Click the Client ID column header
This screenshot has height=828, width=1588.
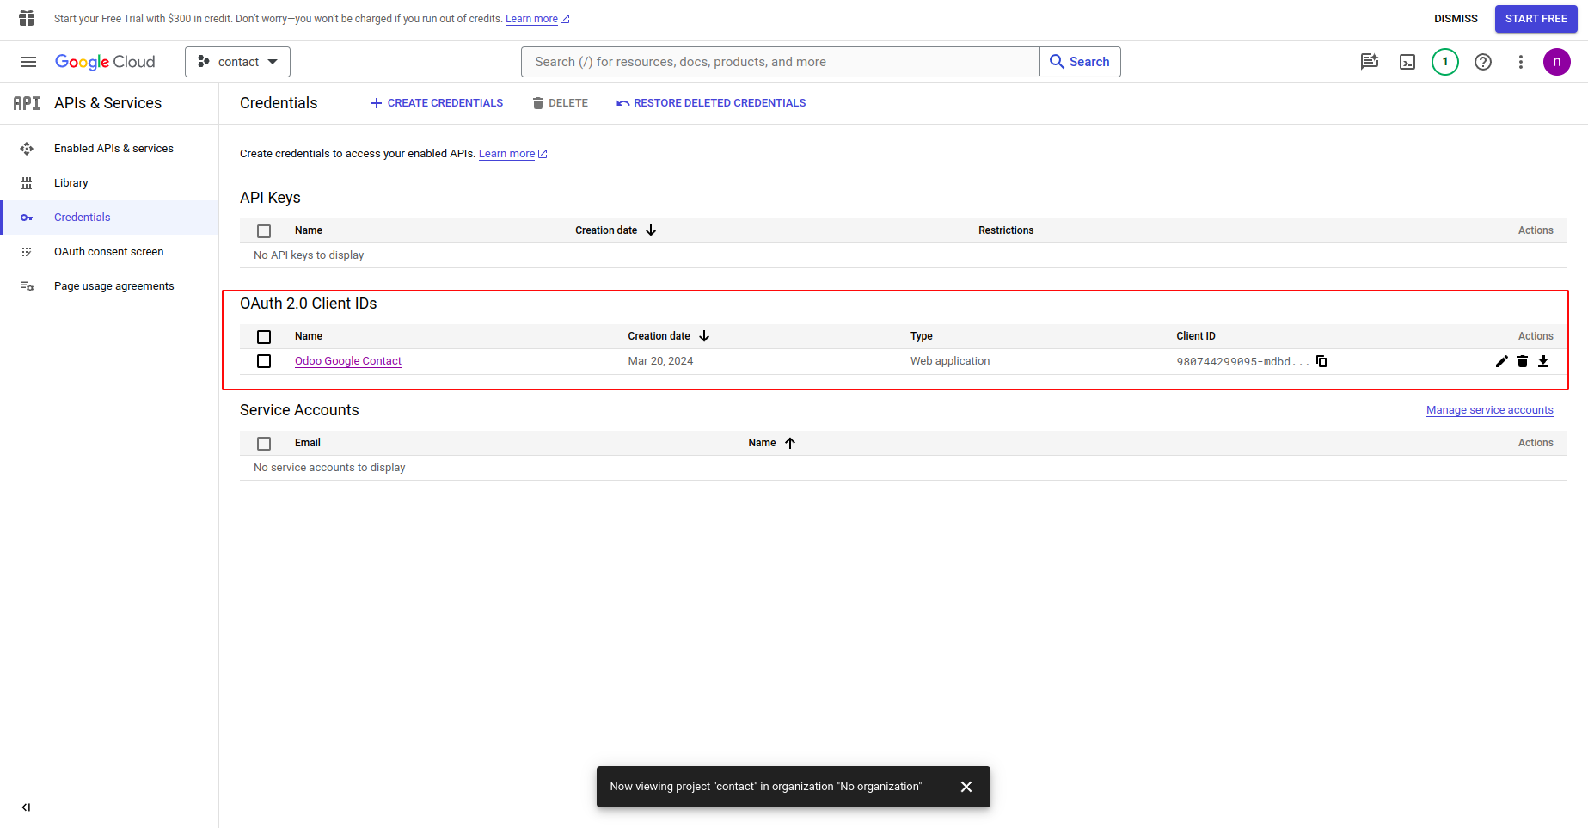coord(1196,336)
